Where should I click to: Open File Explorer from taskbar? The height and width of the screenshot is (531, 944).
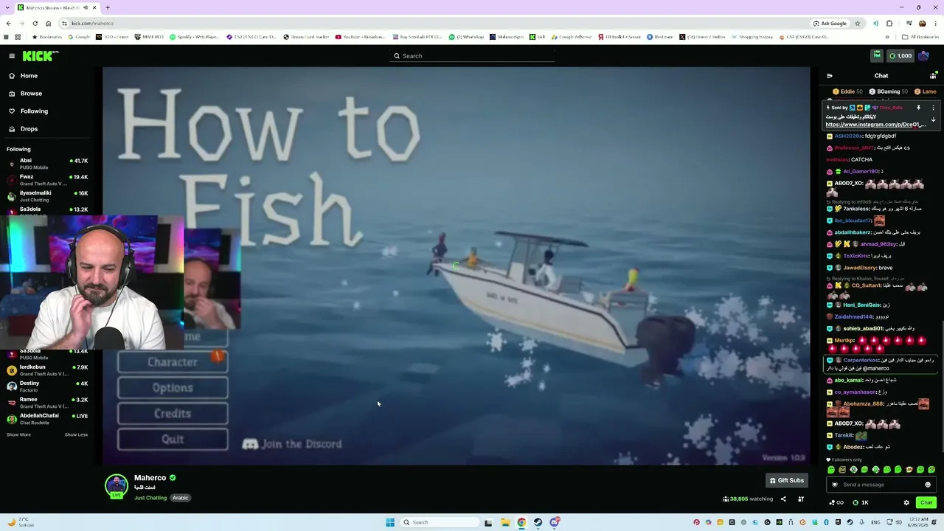505,523
